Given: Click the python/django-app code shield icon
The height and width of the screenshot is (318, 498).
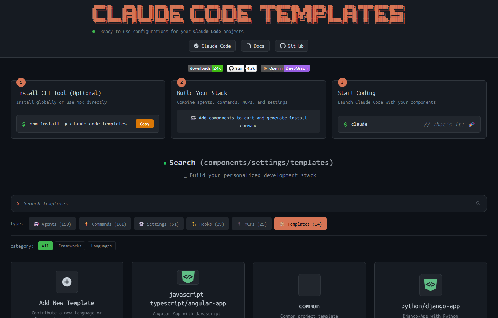Looking at the screenshot, I should point(431,285).
